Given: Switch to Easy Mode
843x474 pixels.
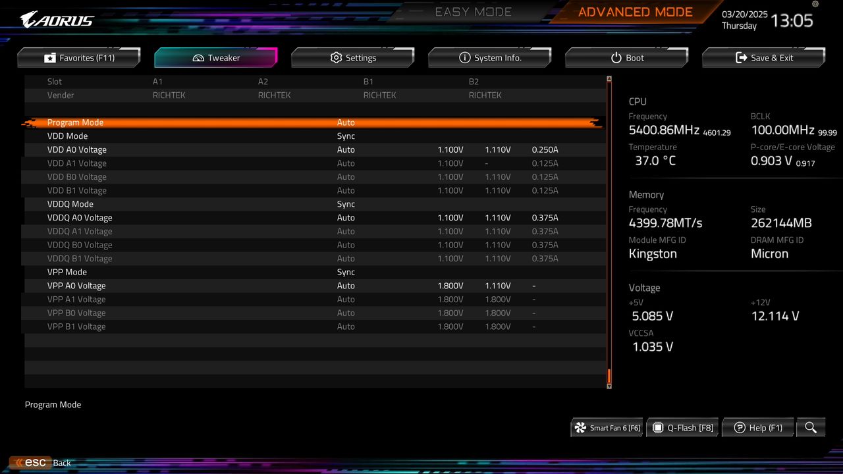Looking at the screenshot, I should [x=474, y=12].
